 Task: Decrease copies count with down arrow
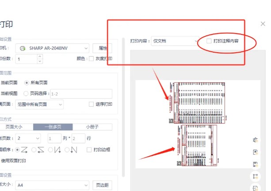pyautogui.click(x=40, y=61)
